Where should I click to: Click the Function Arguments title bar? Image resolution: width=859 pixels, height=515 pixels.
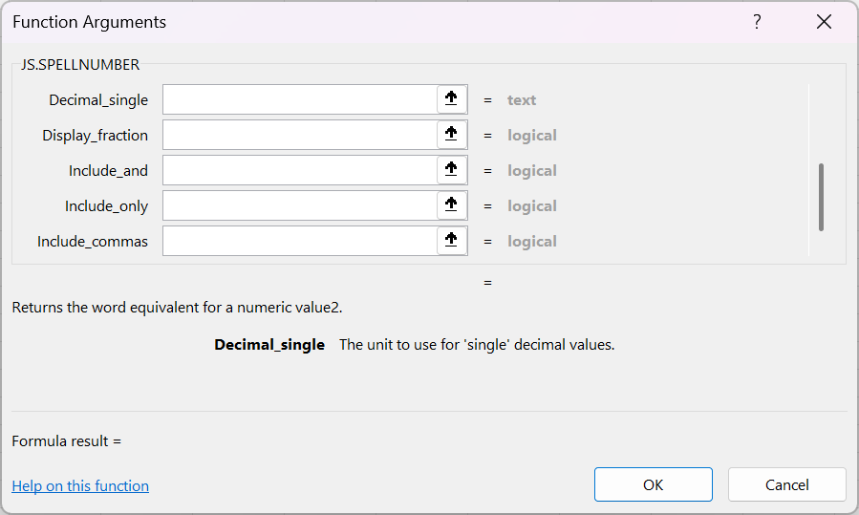coord(382,22)
